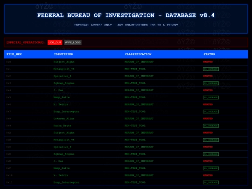Select Sqlmap_Engine identifier in row 0xD
The height and width of the screenshot is (189, 252).
[x=64, y=154]
